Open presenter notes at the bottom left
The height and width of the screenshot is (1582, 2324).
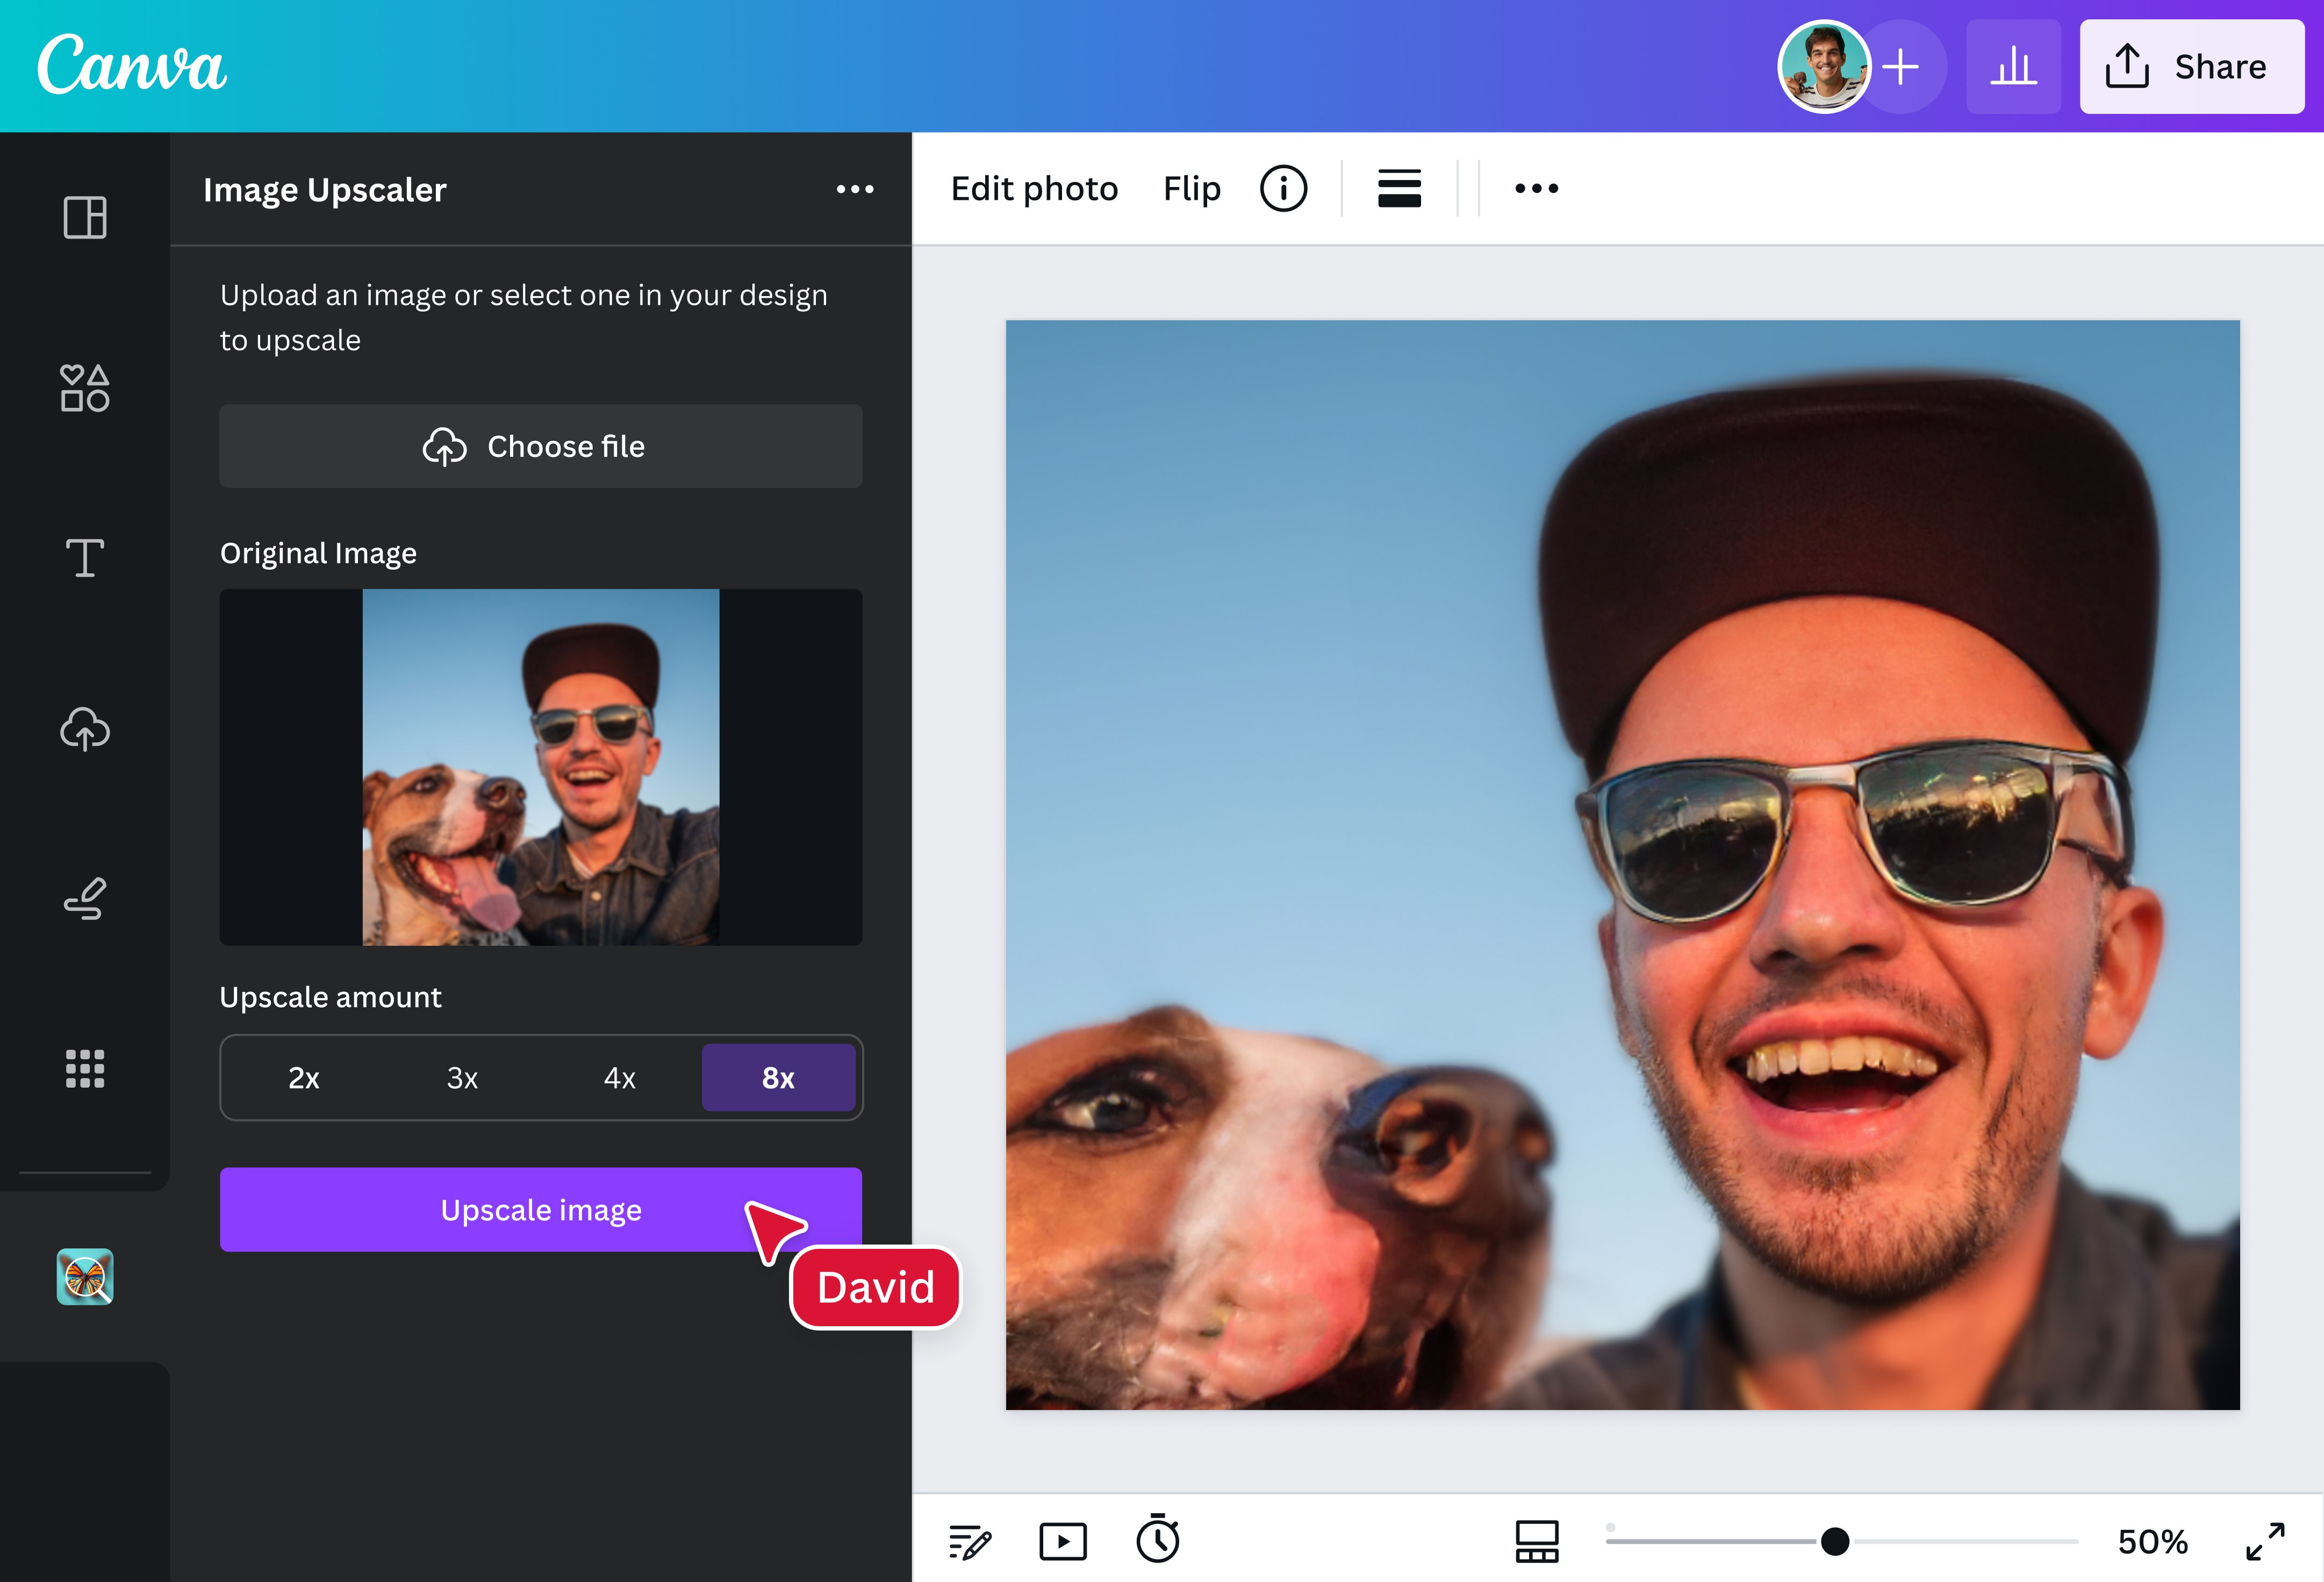tap(968, 1540)
